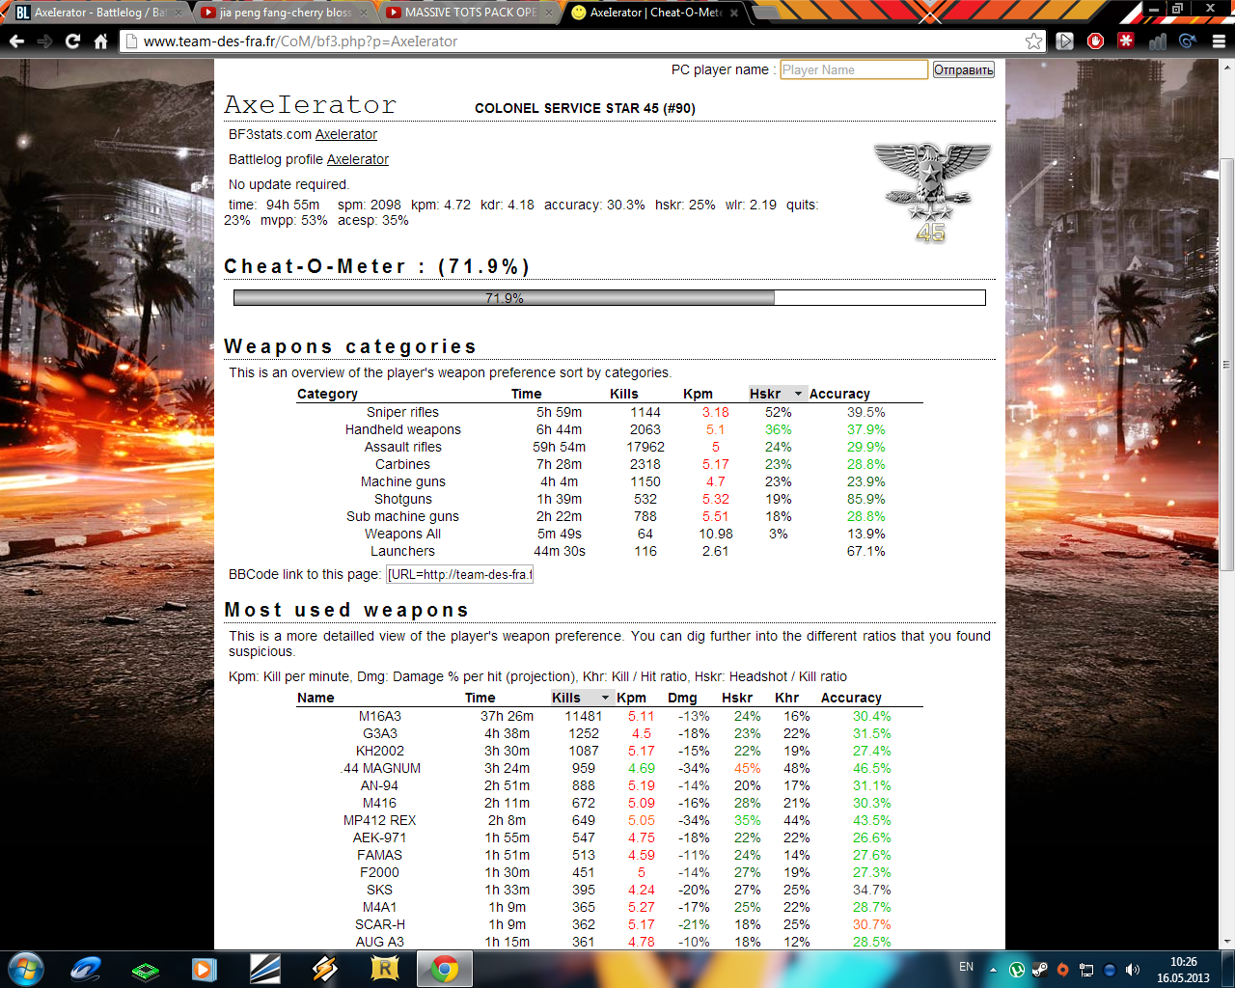Click the Sniper rifles category row
Screen dimensions: 1235x988
(x=610, y=412)
